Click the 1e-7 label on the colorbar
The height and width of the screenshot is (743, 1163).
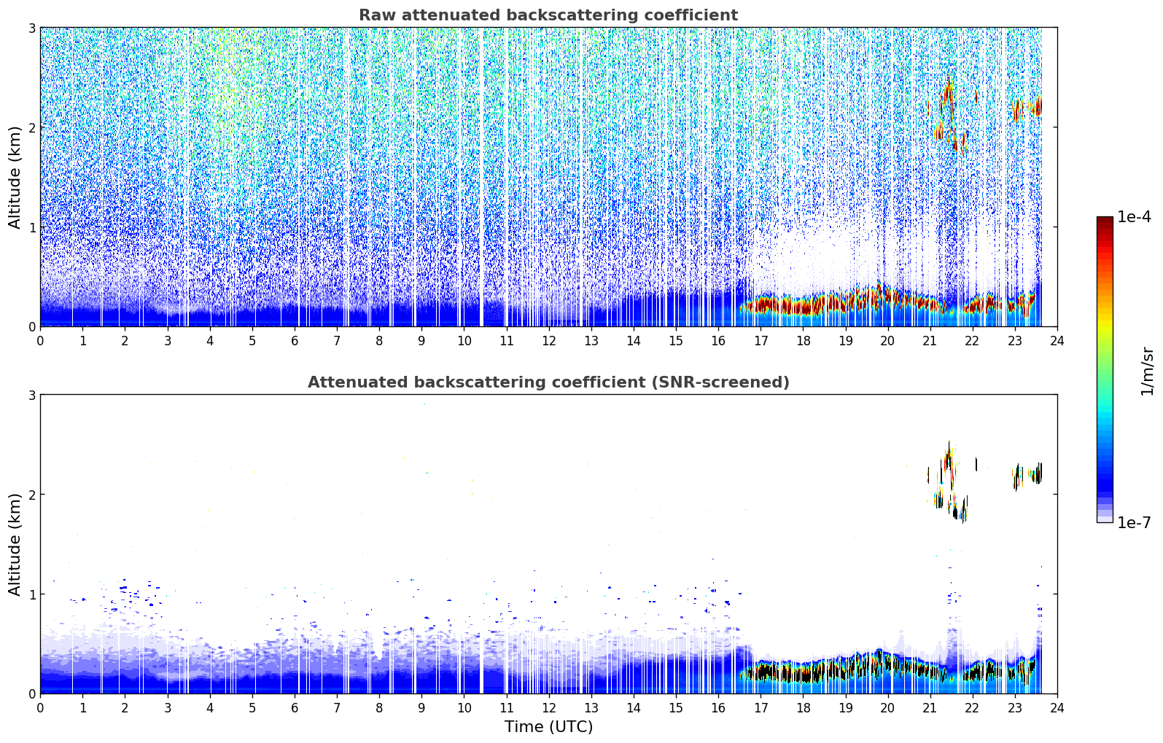1134,522
